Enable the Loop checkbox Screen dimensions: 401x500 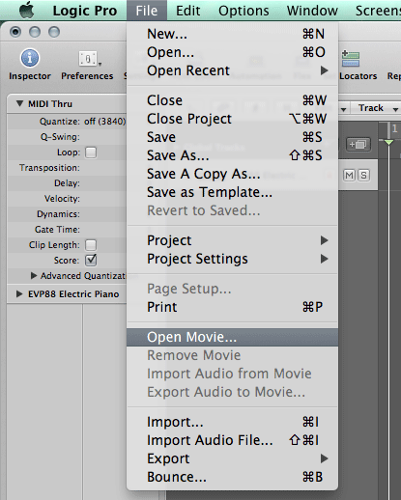coord(91,153)
